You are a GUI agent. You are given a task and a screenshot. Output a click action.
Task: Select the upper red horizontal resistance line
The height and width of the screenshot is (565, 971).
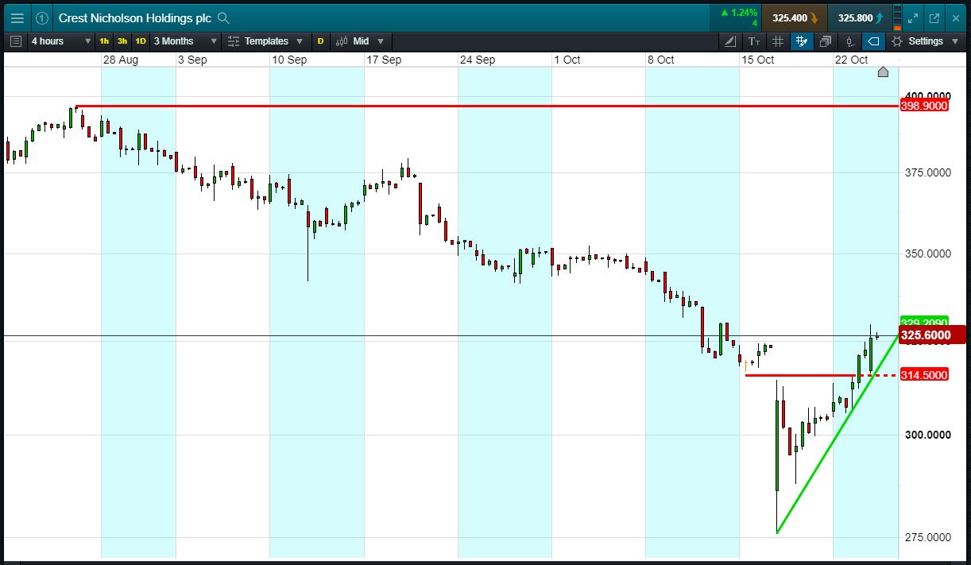coord(486,106)
